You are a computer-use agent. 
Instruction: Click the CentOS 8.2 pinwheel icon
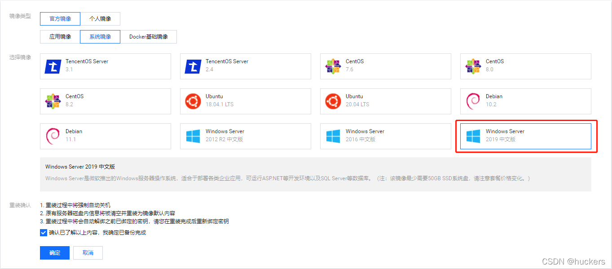tap(53, 101)
